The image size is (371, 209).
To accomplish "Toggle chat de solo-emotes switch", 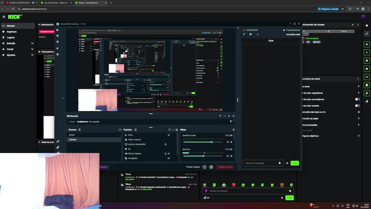I will coord(357,106).
